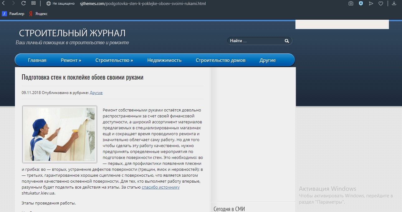402x212 pixels.
Task: Click the Яндекс bookmark icon
Action: [x=31, y=14]
